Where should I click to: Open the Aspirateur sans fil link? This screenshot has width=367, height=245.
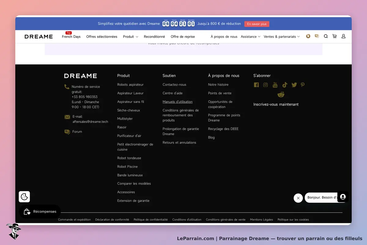[x=131, y=102]
